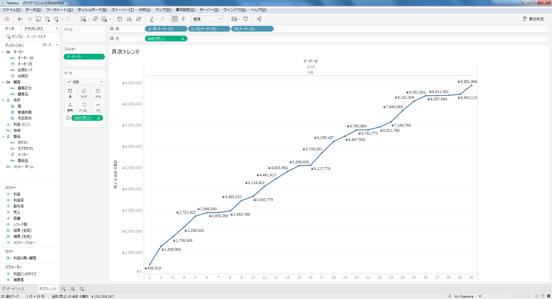Open the Show Me cards icon
552x299 pixels.
[234, 19]
